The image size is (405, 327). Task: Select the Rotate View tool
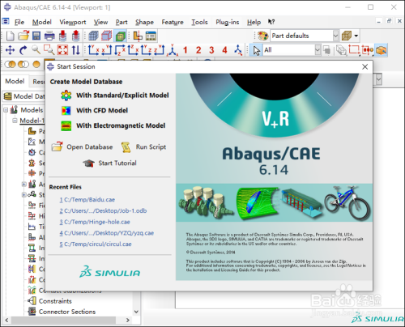pos(23,50)
